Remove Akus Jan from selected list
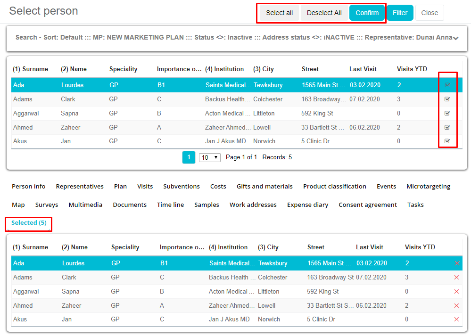The image size is (471, 336). tap(456, 320)
